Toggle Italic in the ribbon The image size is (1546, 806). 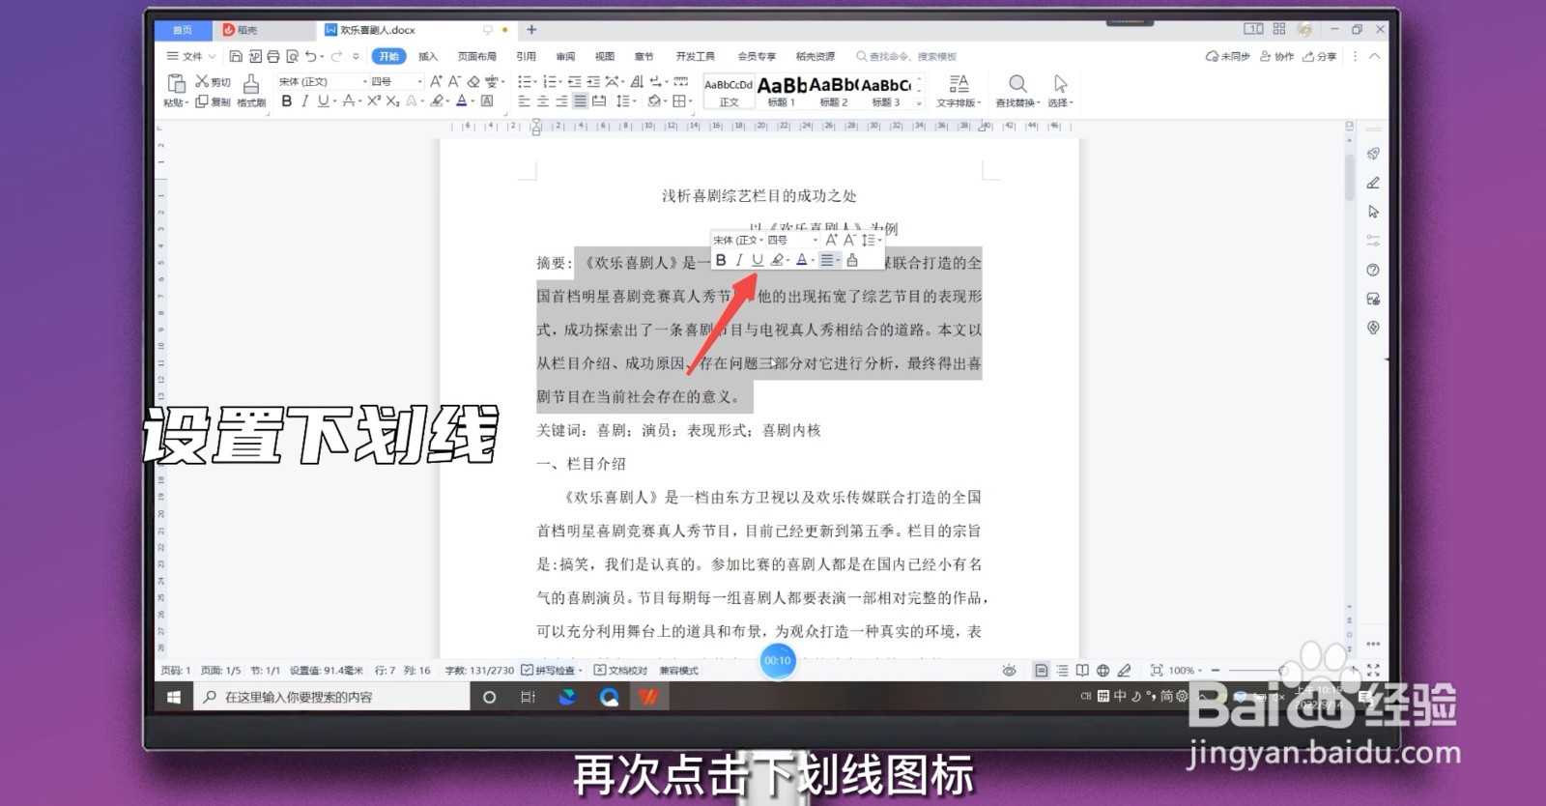point(305,101)
